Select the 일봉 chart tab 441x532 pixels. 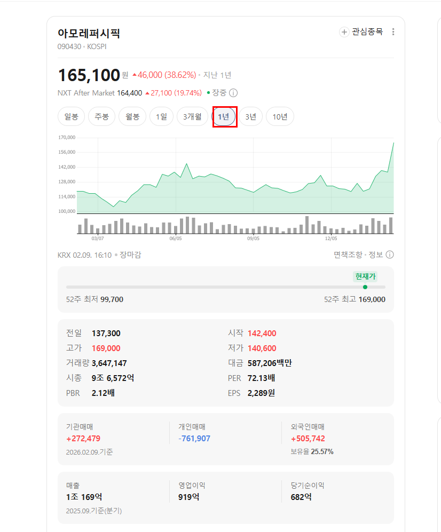coord(72,117)
